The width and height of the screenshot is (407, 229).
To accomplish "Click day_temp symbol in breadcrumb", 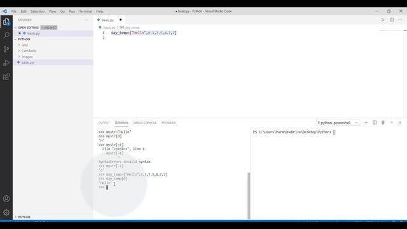I will coord(132,27).
